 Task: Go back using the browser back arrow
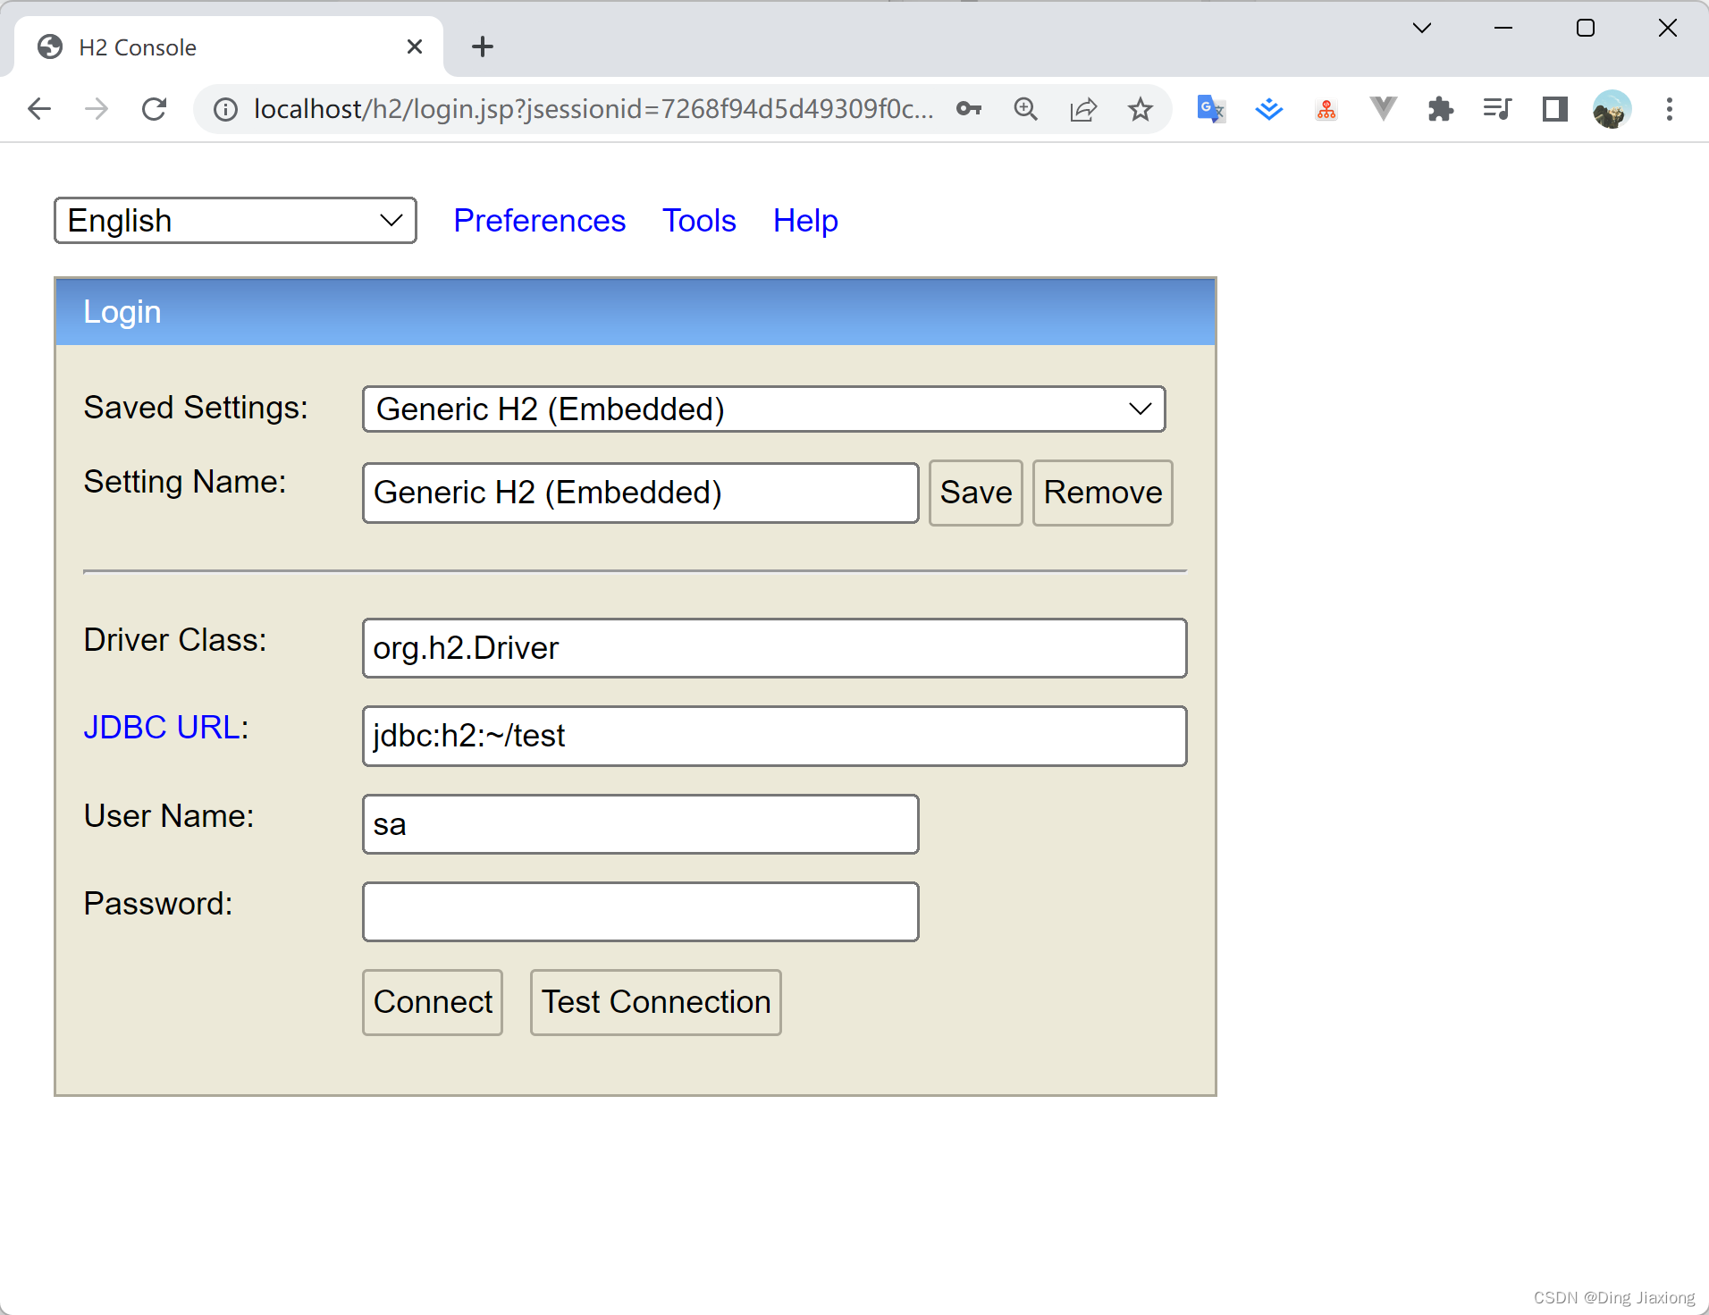click(39, 109)
